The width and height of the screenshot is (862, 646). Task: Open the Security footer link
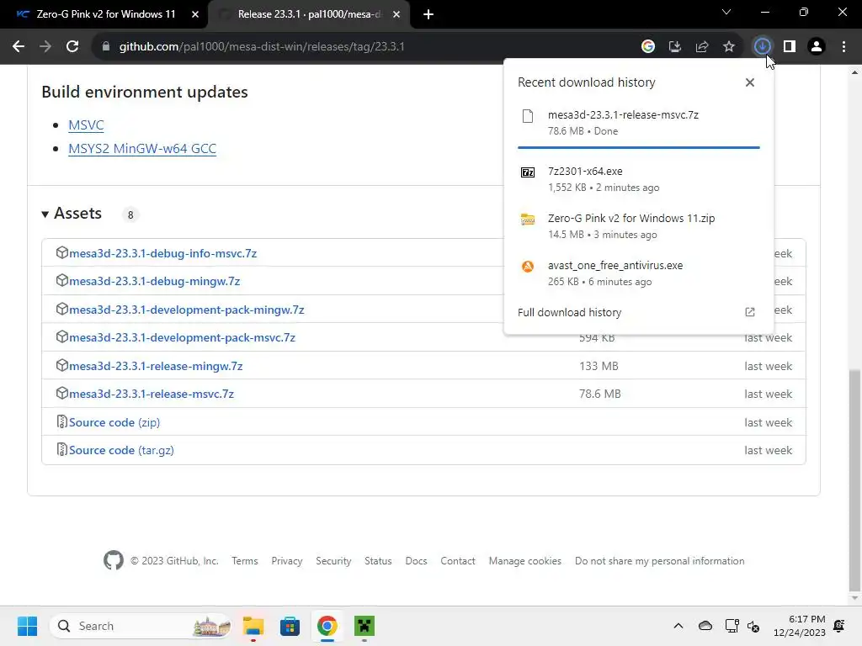pyautogui.click(x=333, y=561)
